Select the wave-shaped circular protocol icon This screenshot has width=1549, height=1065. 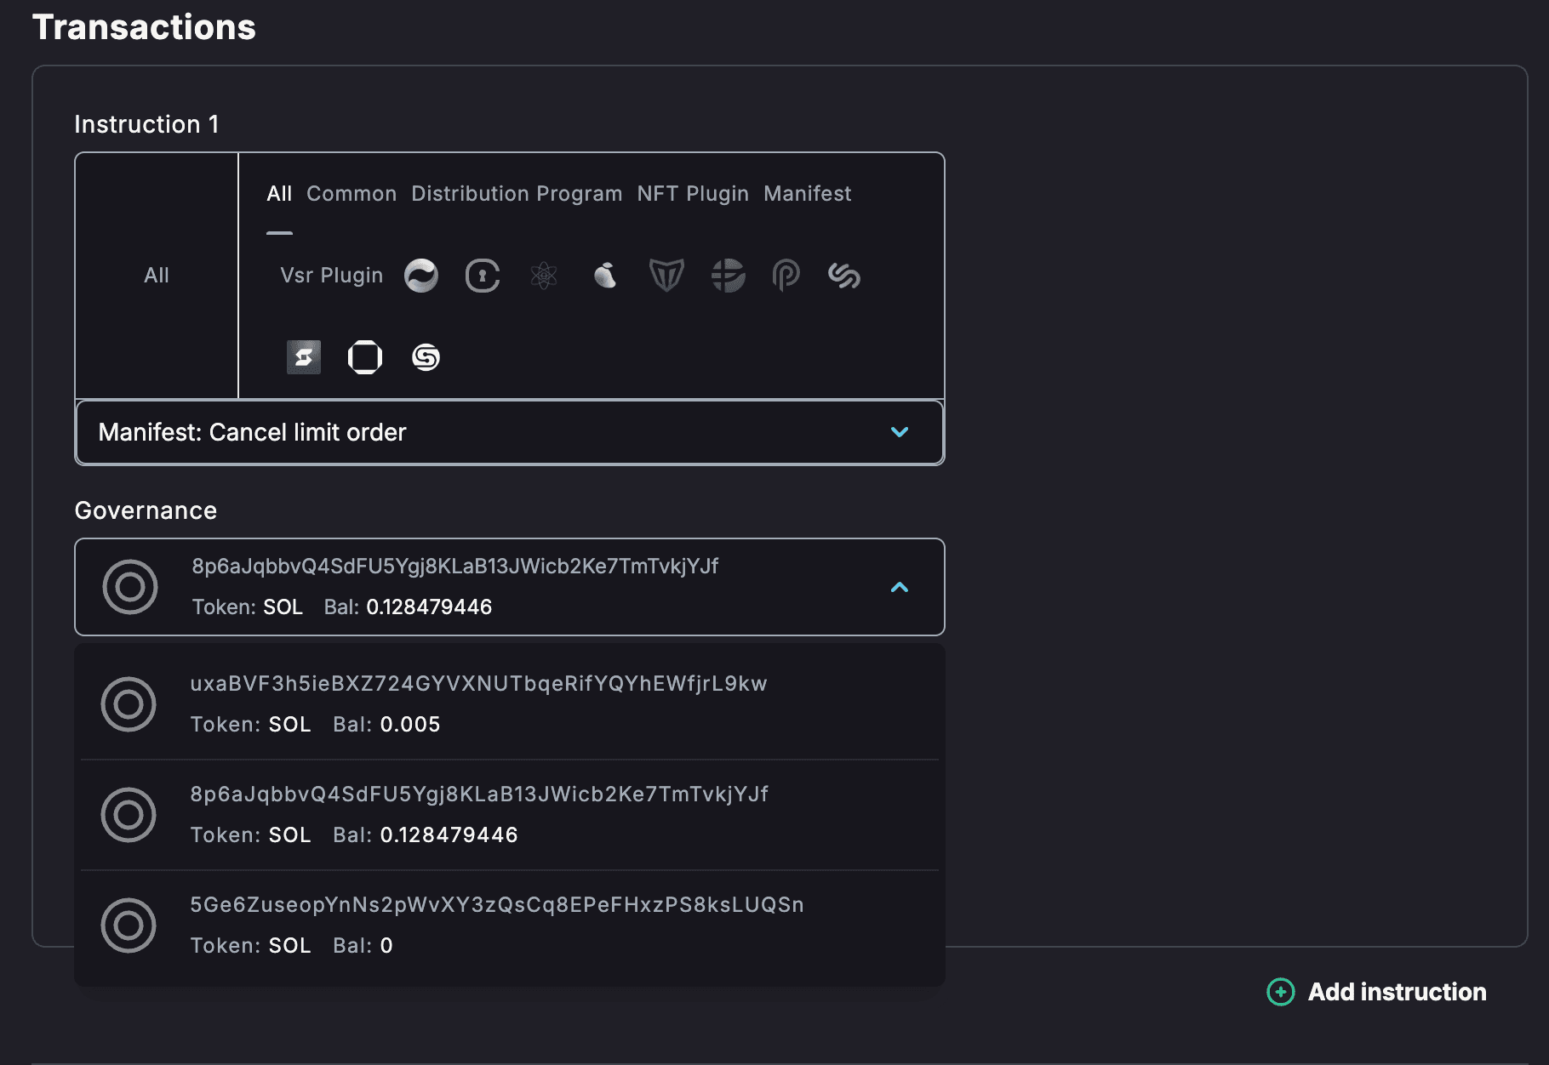pyautogui.click(x=421, y=276)
